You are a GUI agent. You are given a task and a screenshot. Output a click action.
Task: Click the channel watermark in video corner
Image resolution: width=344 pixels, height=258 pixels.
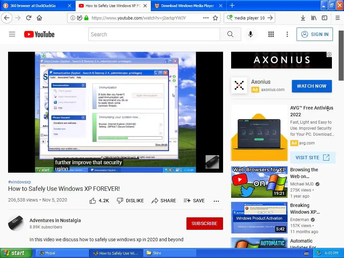click(212, 162)
